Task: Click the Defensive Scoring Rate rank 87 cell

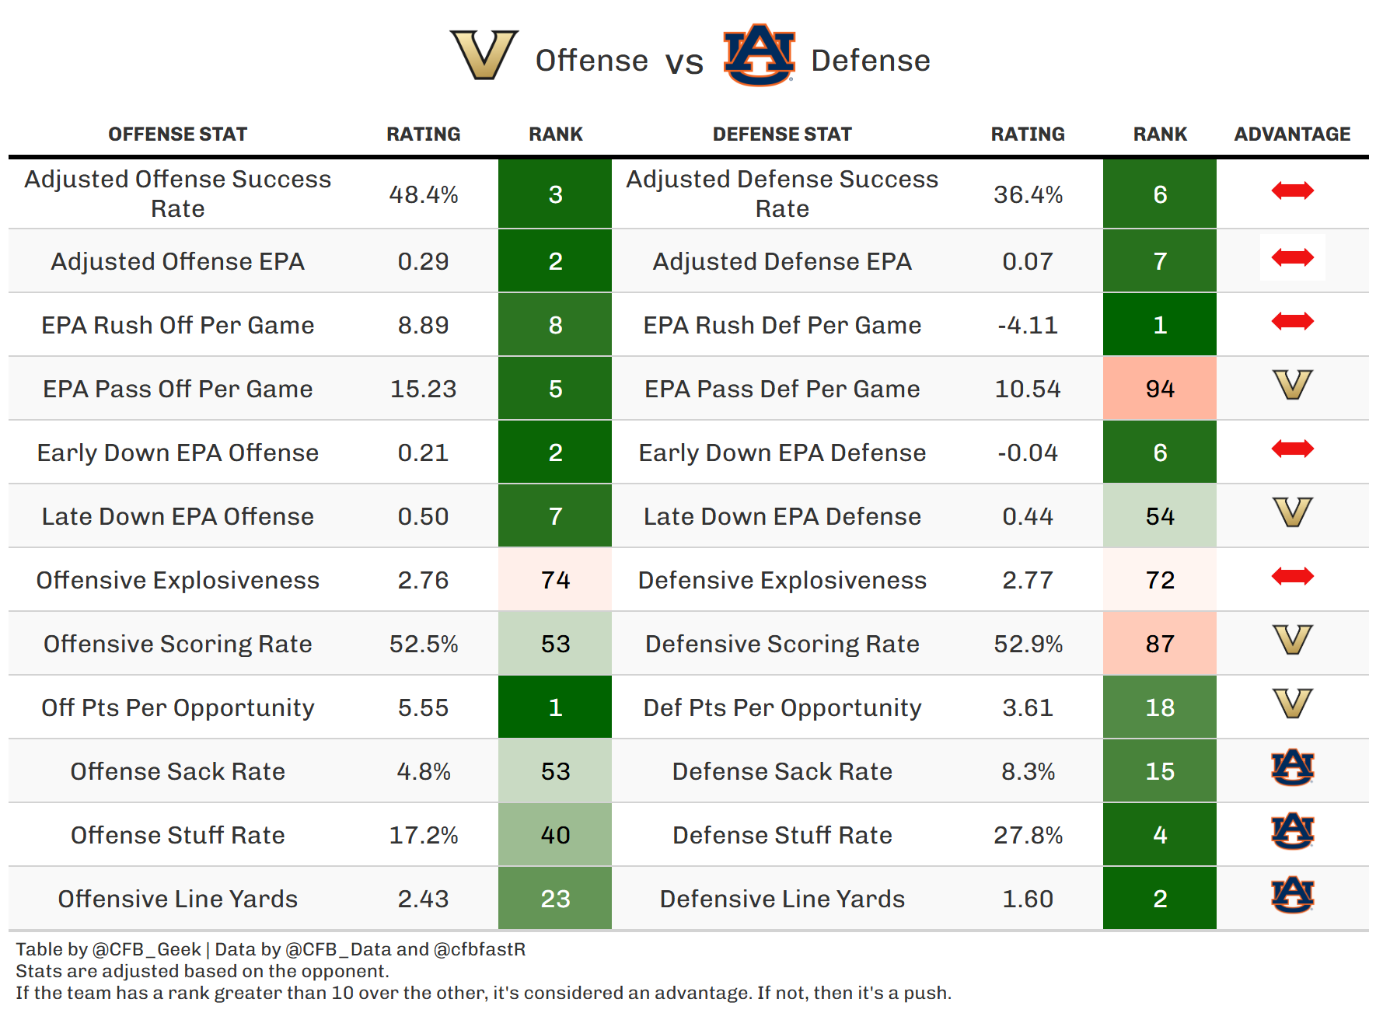Action: (1159, 644)
